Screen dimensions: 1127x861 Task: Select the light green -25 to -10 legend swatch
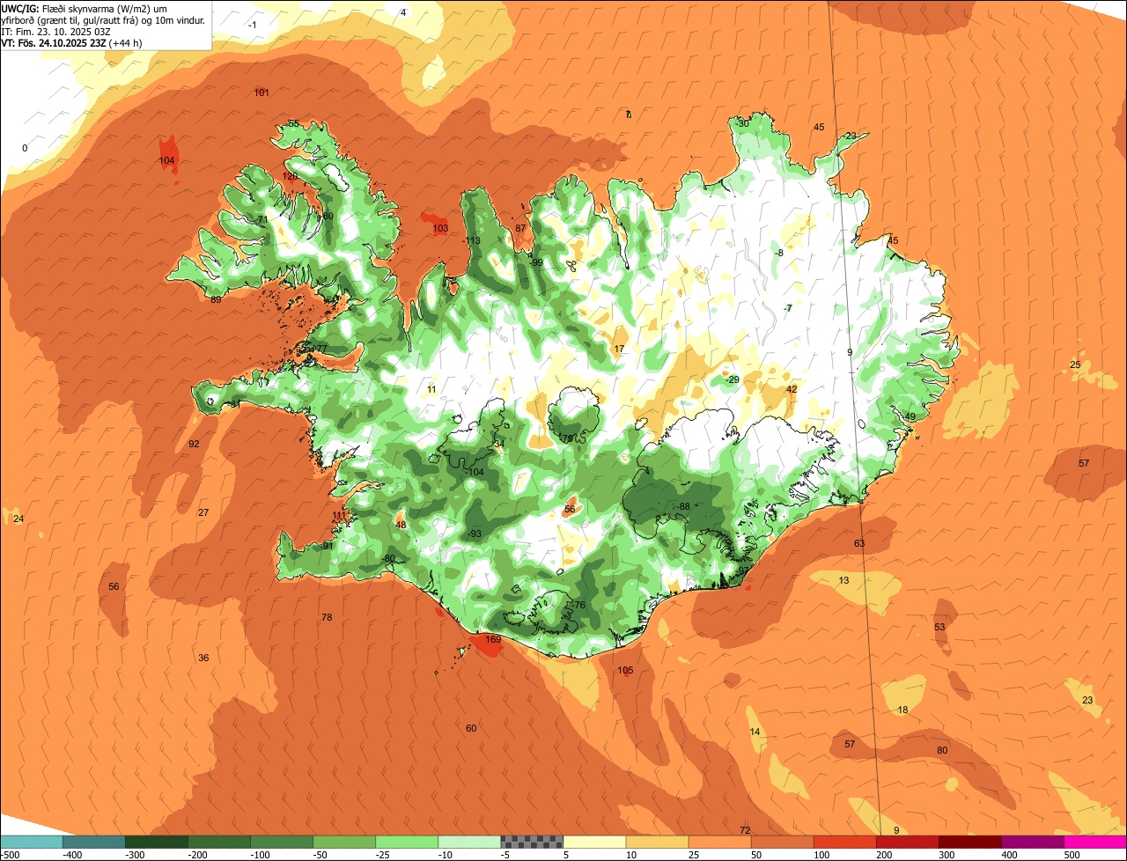pyautogui.click(x=407, y=842)
